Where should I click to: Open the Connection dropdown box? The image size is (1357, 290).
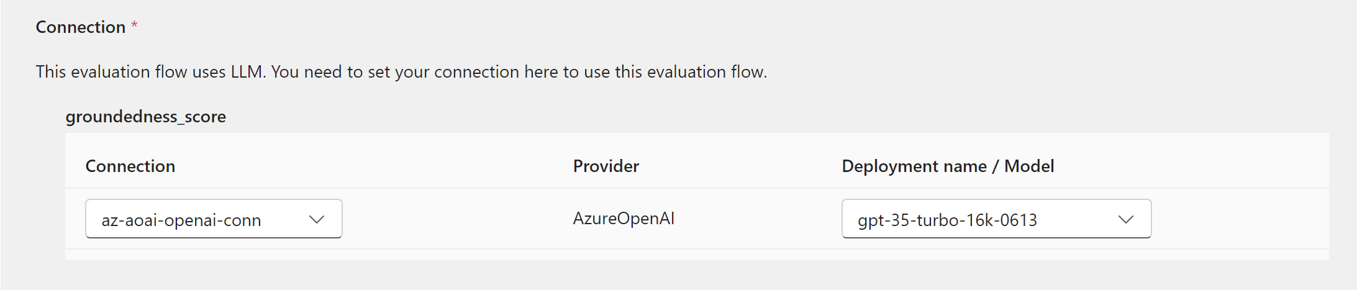(x=214, y=219)
